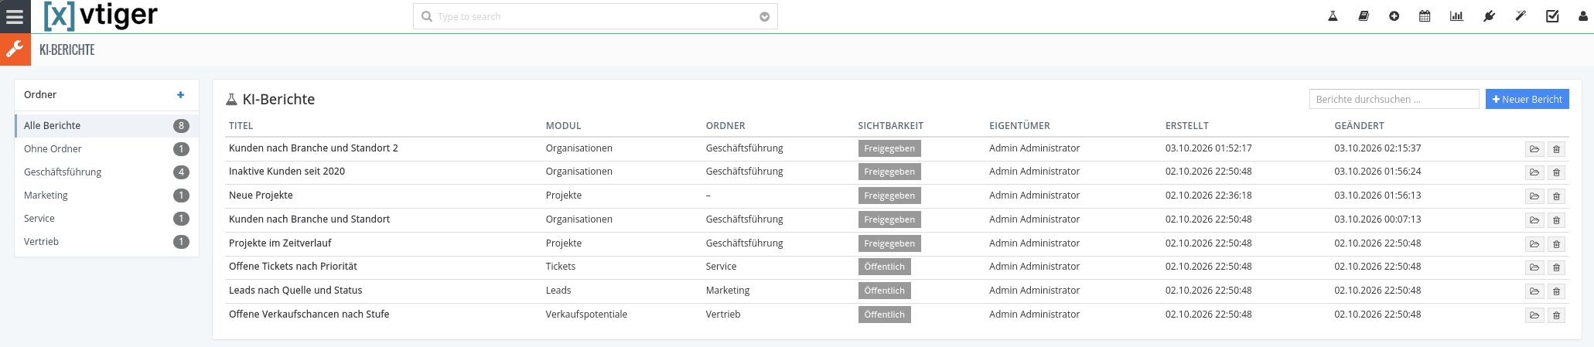
Task: Select the 'Alle Berichte' folder
Action: pos(107,125)
